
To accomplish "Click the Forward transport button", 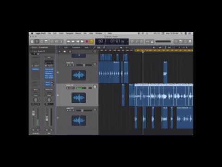I will click(x=73, y=41).
